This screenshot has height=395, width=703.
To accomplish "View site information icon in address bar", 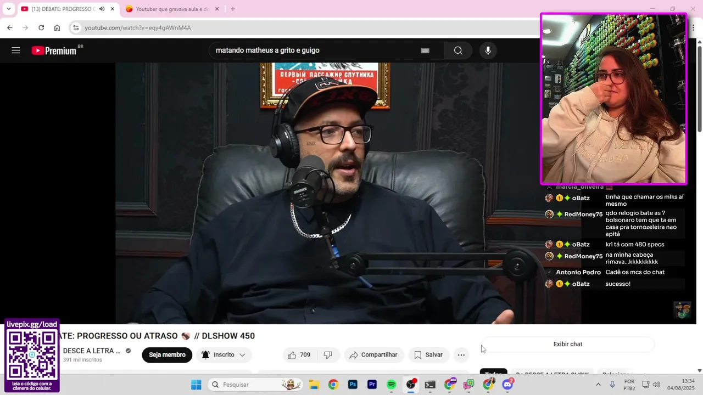I will (76, 27).
